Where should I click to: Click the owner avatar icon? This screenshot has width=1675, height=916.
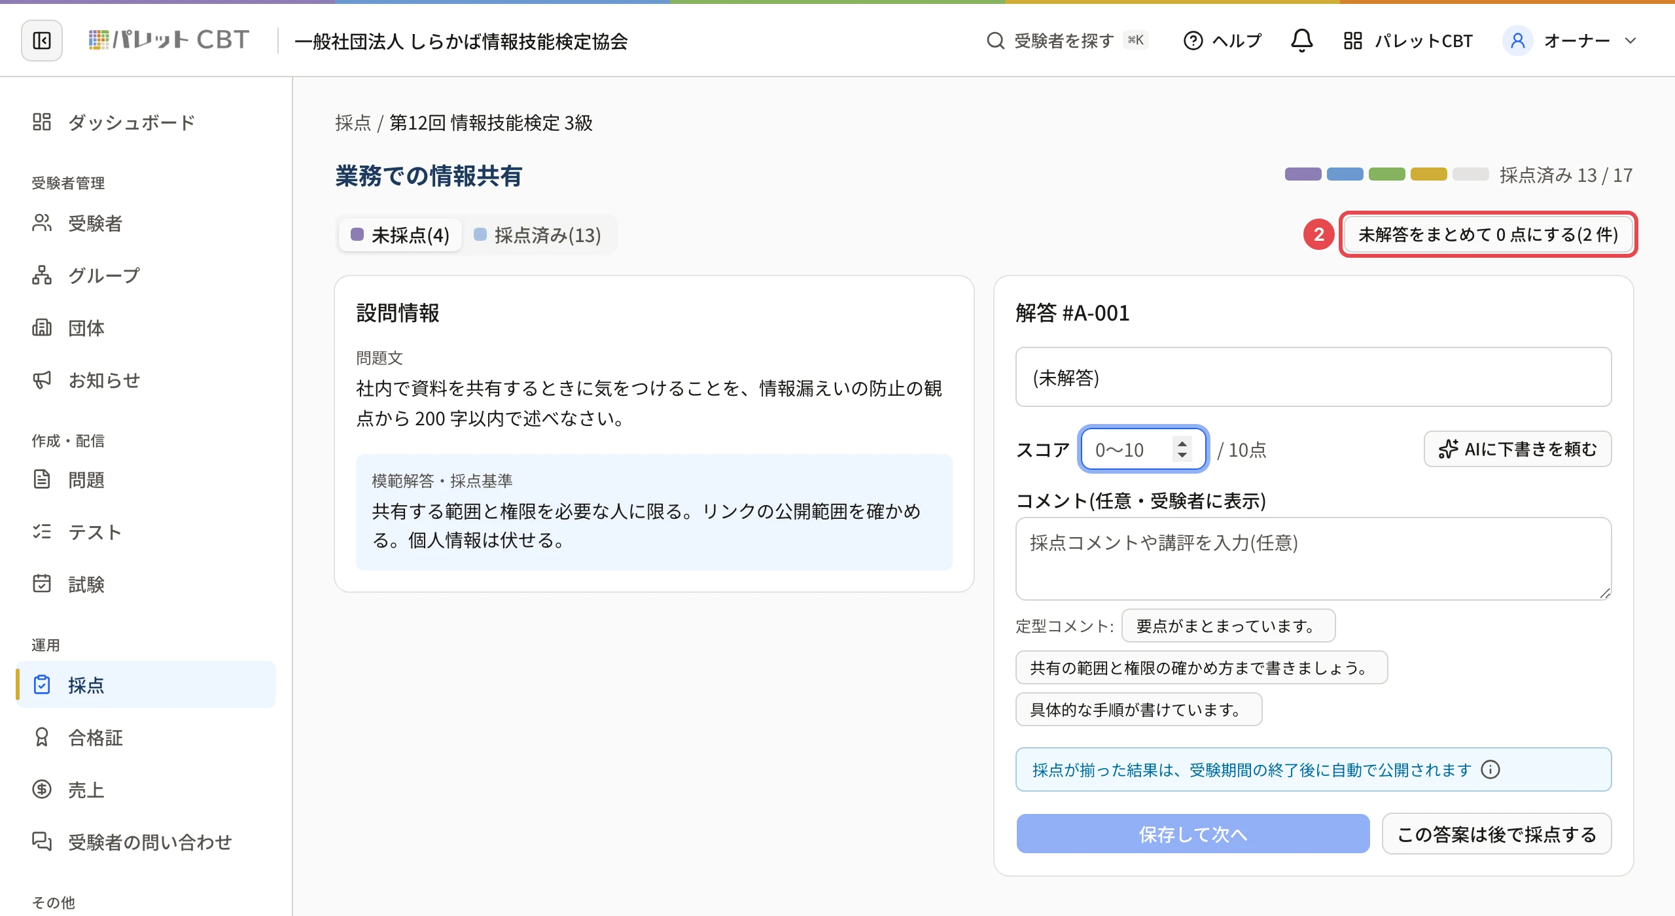1517,41
